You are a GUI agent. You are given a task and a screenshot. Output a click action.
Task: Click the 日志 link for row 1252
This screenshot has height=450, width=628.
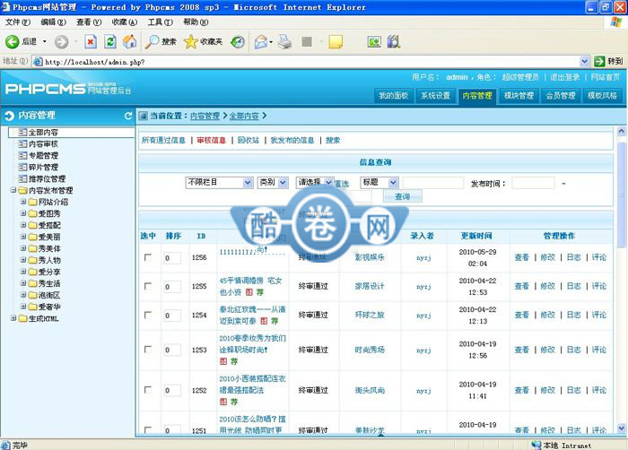point(573,390)
